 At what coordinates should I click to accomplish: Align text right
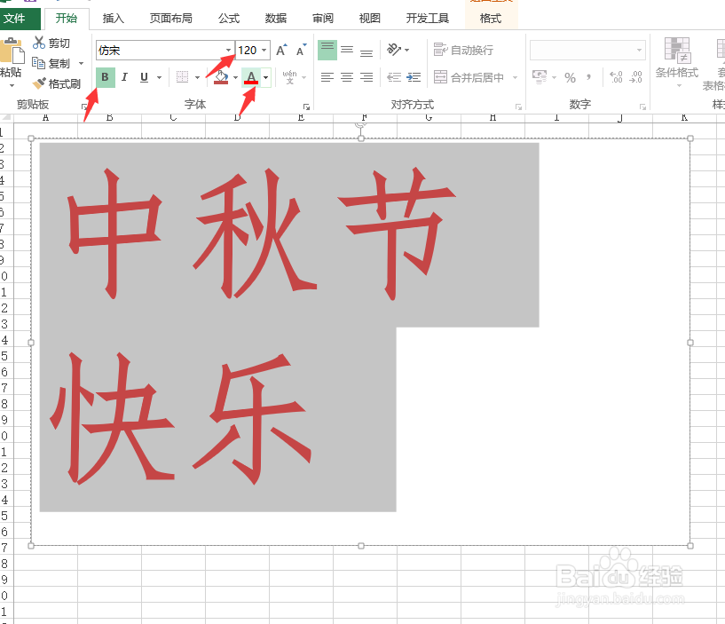pyautogui.click(x=366, y=77)
